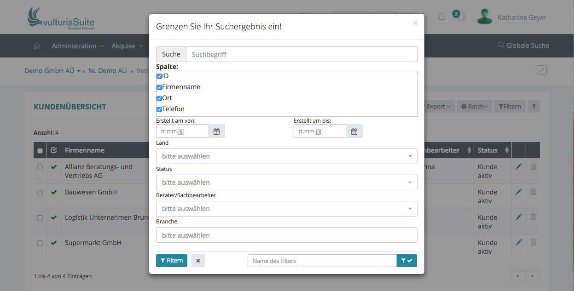Open the notifications bell

click(x=441, y=17)
